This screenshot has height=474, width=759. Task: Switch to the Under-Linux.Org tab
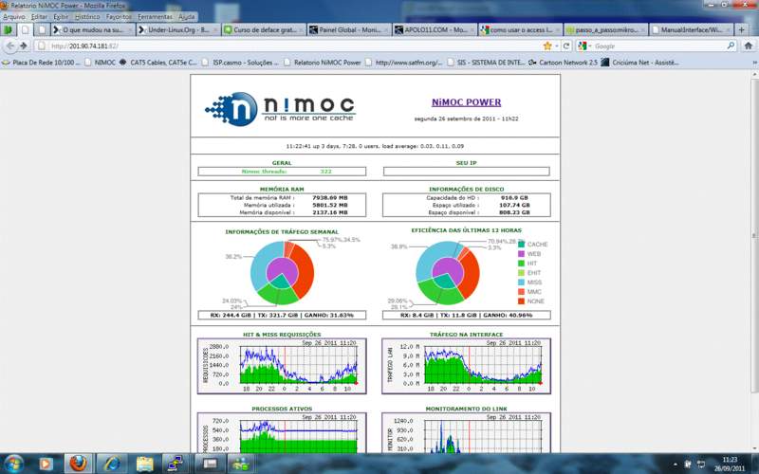[177, 30]
